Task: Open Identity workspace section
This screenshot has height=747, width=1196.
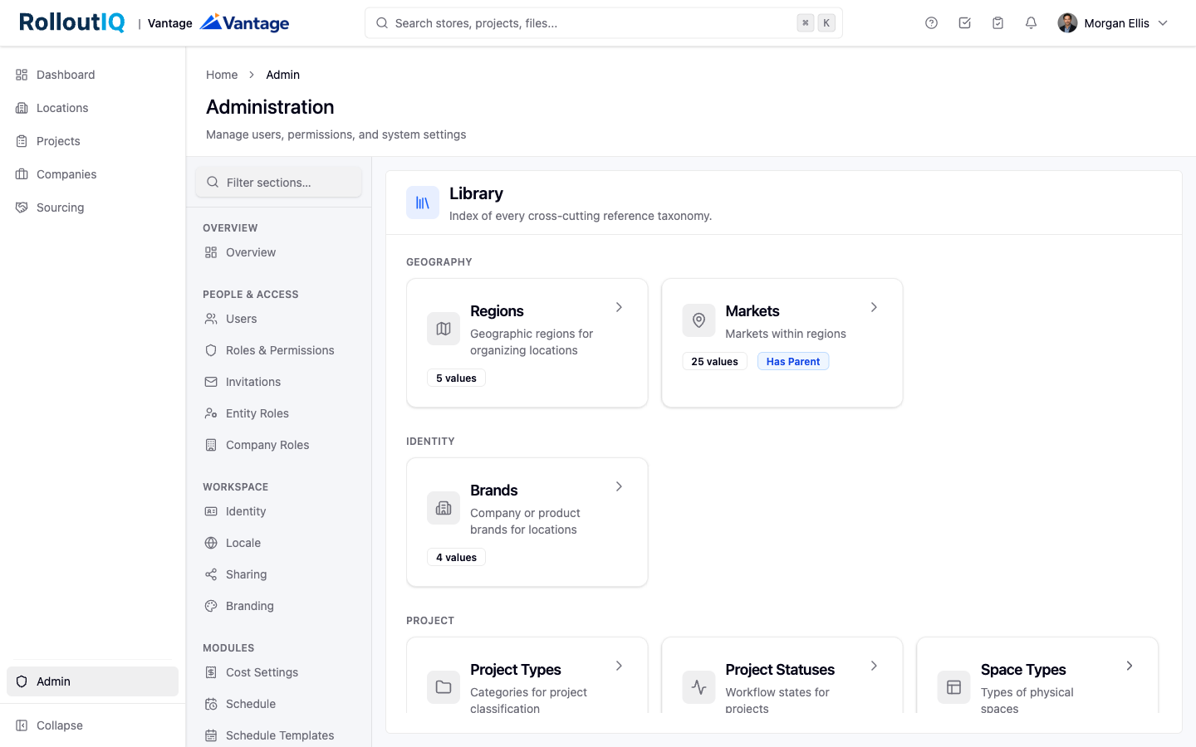Action: coord(279,511)
